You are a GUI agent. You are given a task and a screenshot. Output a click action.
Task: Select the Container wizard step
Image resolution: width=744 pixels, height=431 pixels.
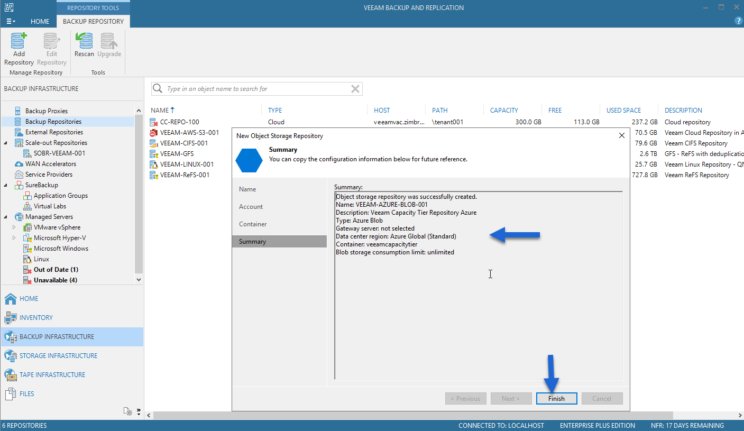pos(279,224)
